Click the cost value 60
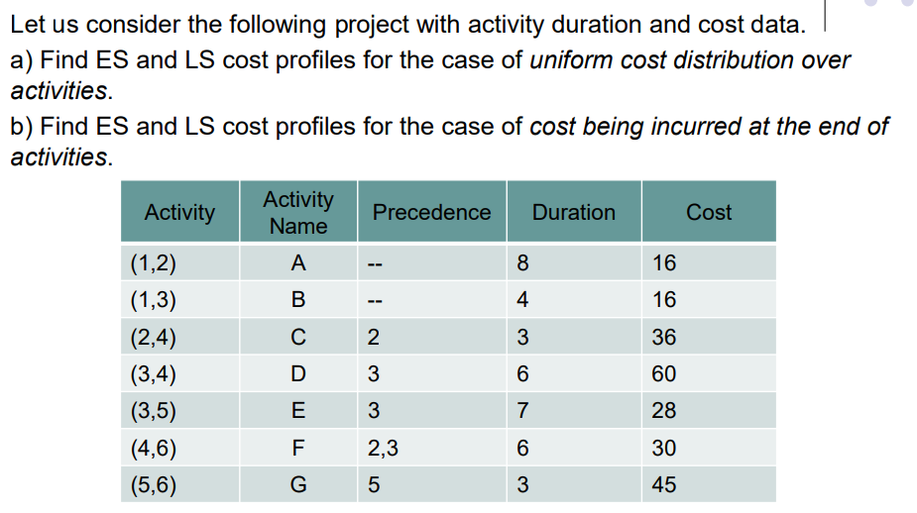 pyautogui.click(x=664, y=374)
